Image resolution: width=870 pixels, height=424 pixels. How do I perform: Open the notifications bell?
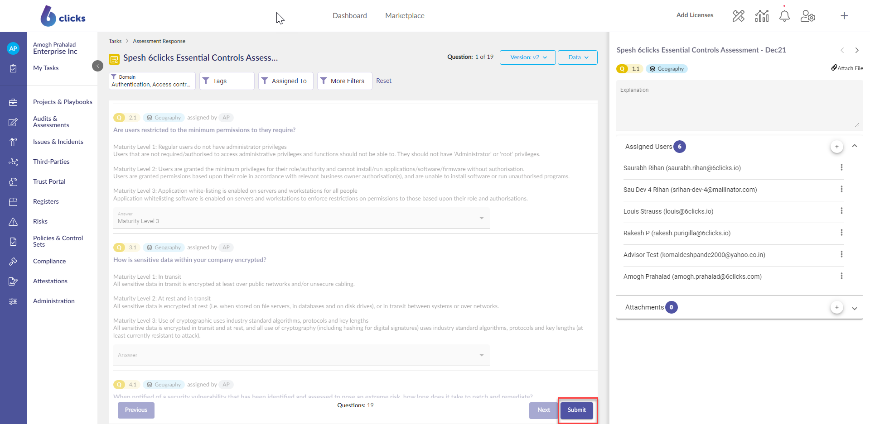click(784, 16)
